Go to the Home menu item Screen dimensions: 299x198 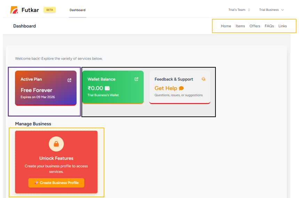[226, 26]
